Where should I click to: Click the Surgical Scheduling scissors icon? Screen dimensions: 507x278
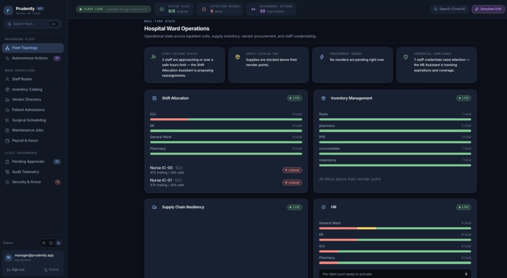click(x=7, y=120)
